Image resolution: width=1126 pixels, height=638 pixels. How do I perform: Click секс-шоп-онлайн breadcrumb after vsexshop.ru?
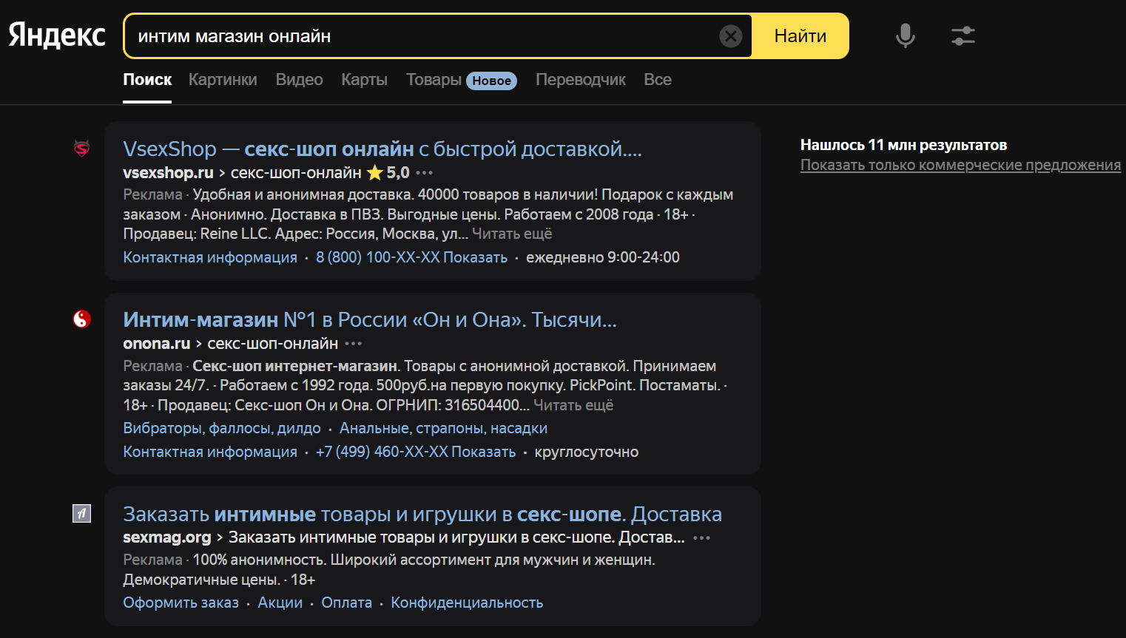click(296, 173)
